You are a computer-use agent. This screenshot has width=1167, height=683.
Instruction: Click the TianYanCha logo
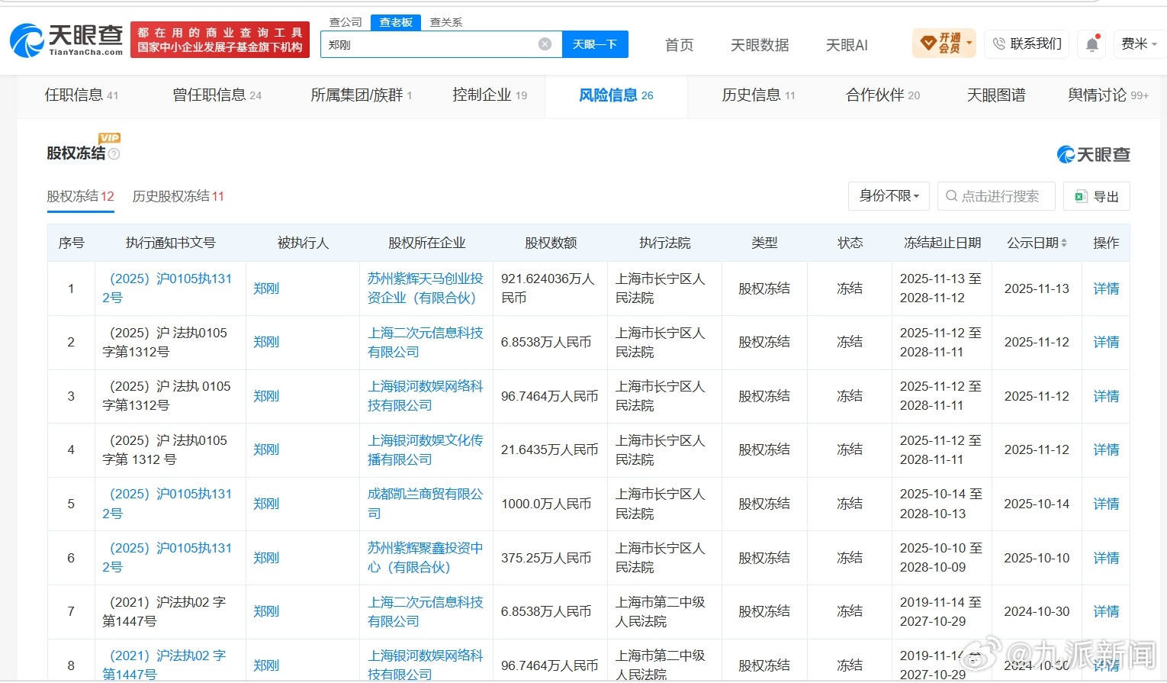click(x=67, y=40)
